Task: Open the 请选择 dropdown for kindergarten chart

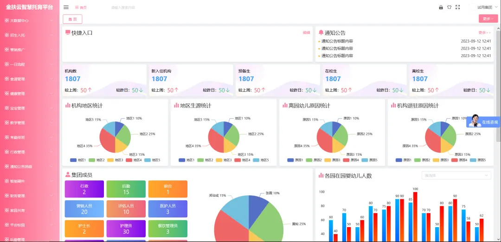Action: point(456,175)
